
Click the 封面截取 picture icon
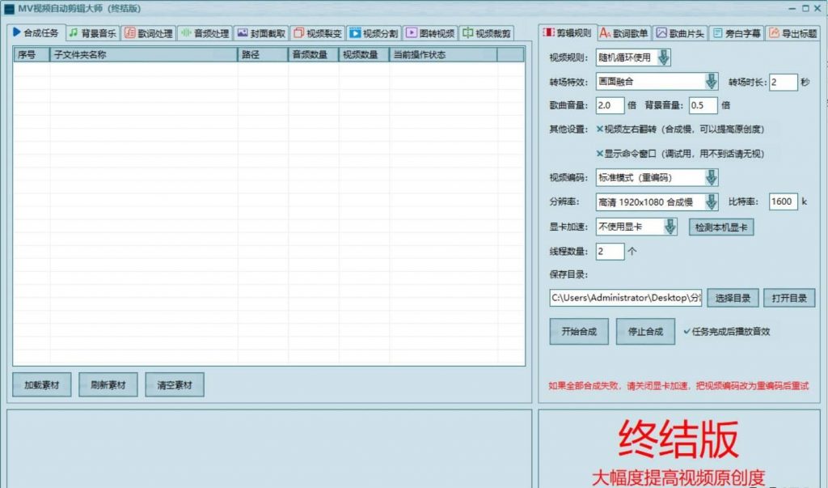(243, 33)
